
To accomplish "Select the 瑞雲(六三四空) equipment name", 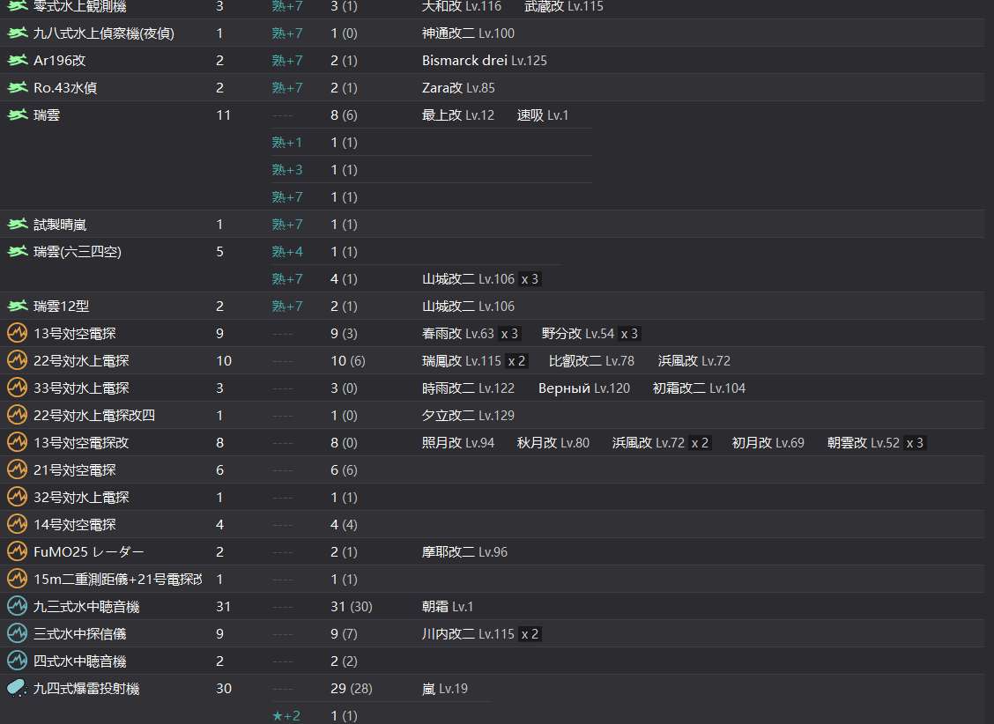I will click(78, 252).
